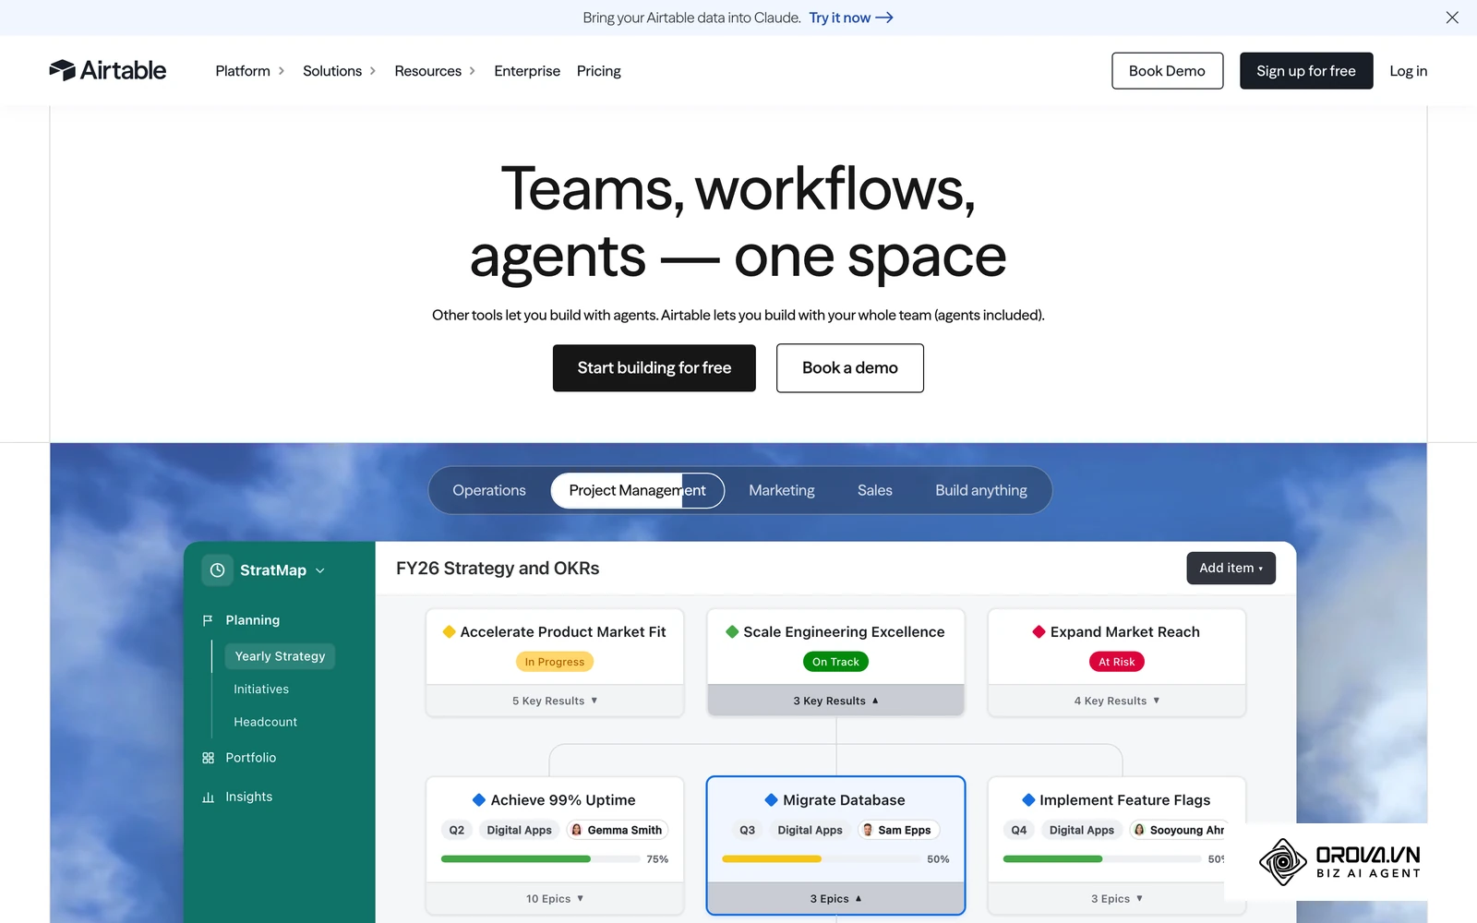Image resolution: width=1477 pixels, height=923 pixels.
Task: Collapse 3 Epics under Migrate Database
Action: click(835, 898)
